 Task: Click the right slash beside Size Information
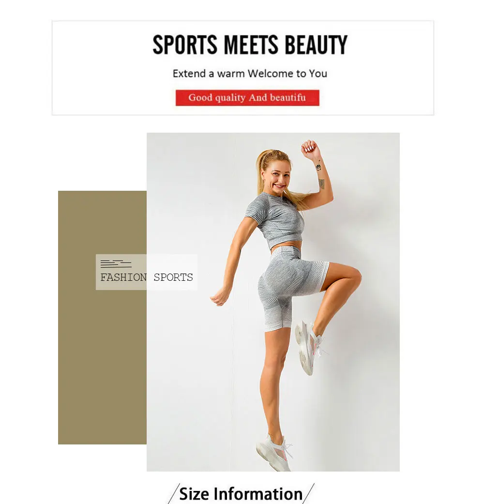point(308,493)
